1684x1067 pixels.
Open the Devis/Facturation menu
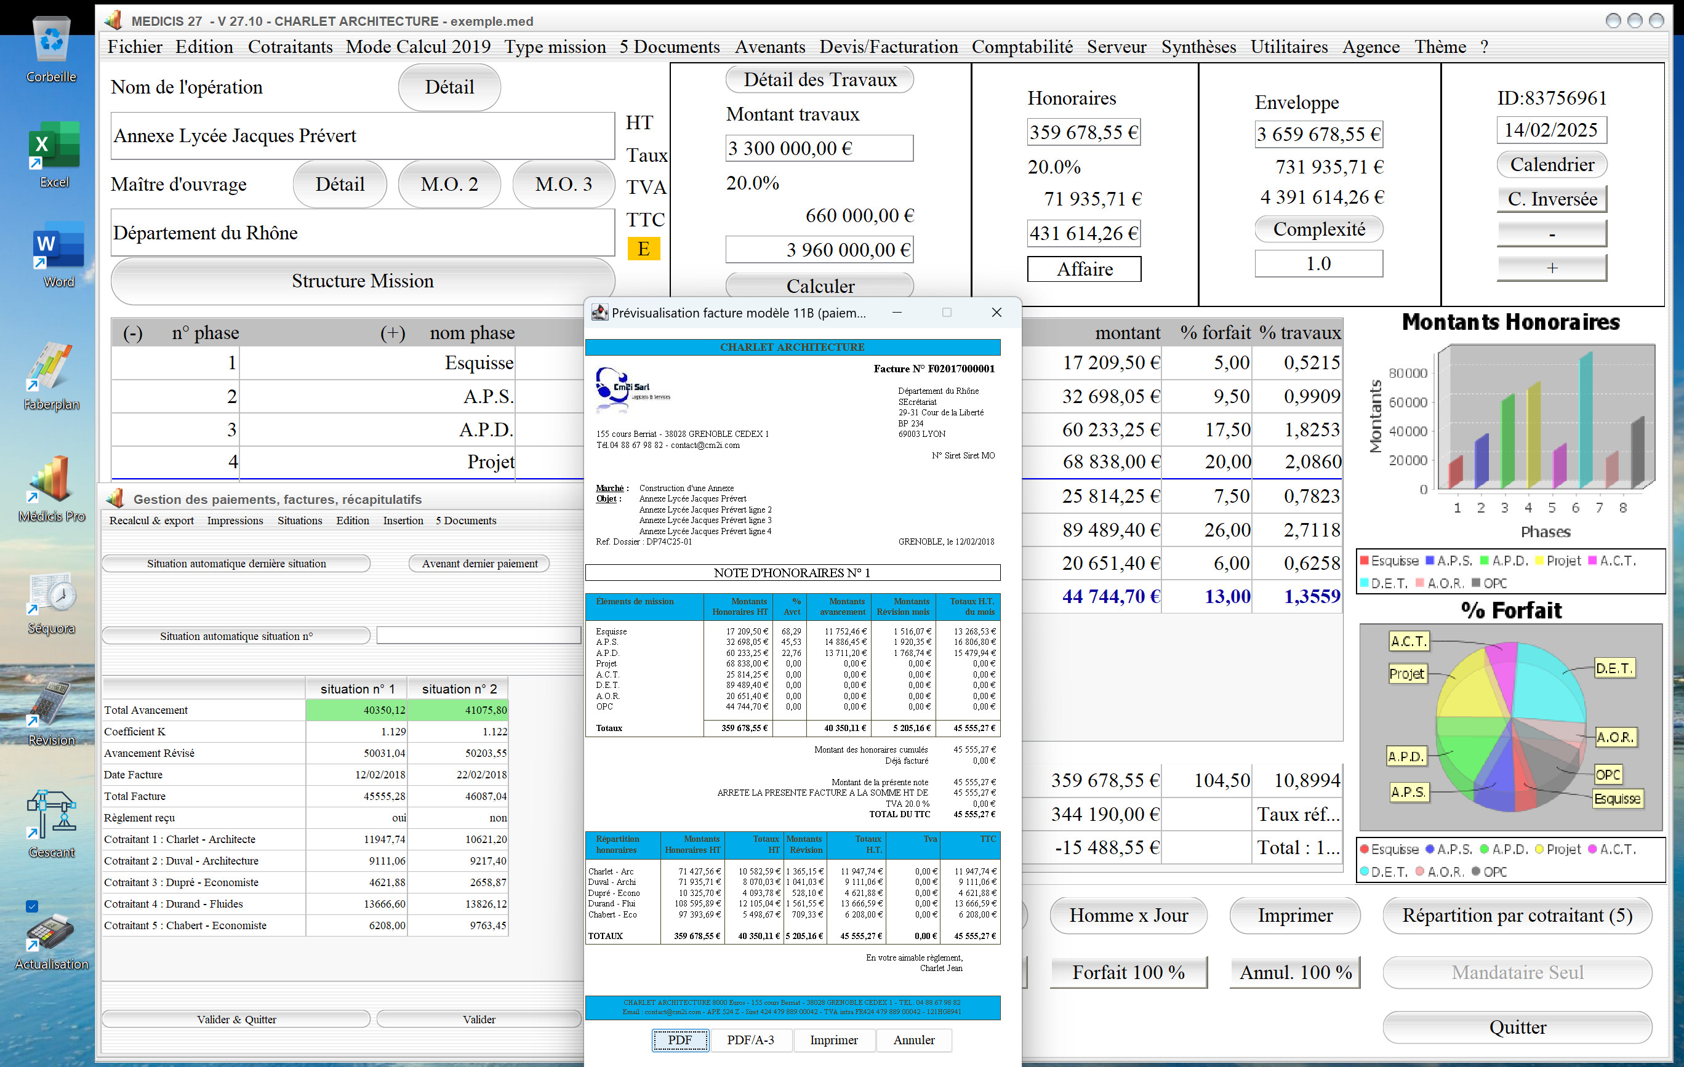[x=889, y=47]
